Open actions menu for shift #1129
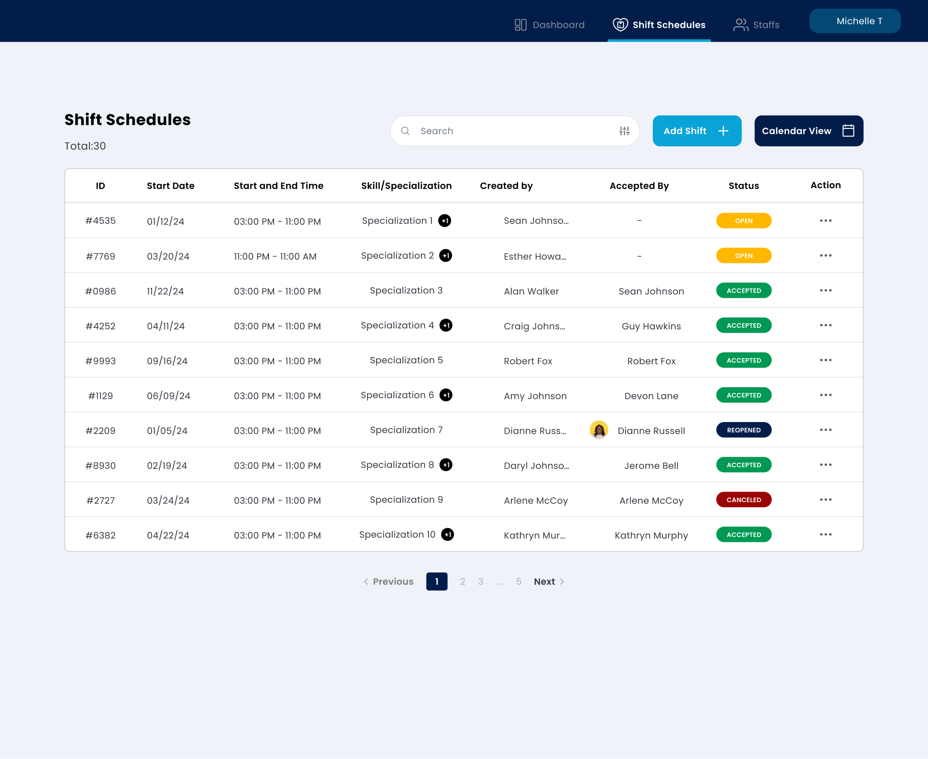The height and width of the screenshot is (759, 928). pos(825,395)
